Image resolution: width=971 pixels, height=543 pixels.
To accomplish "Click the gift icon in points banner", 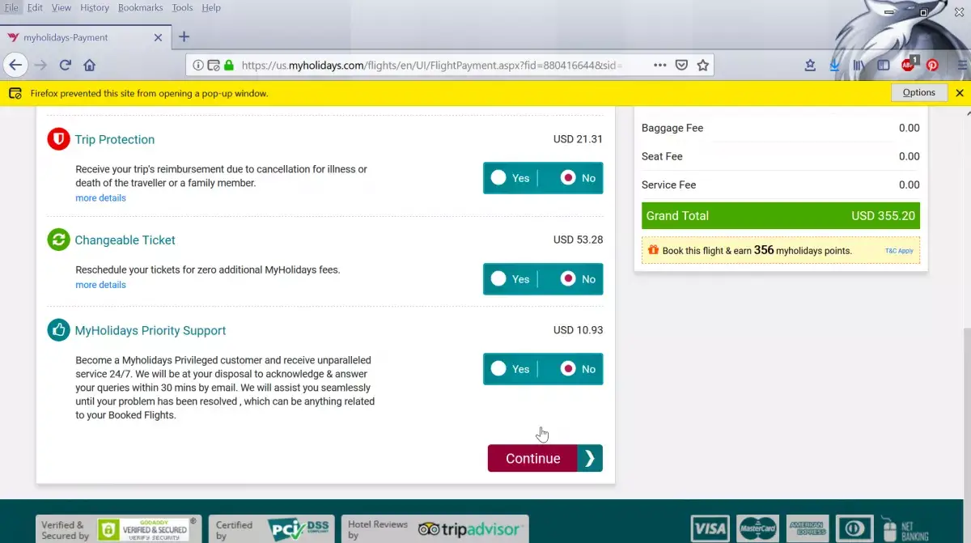I will click(x=653, y=250).
